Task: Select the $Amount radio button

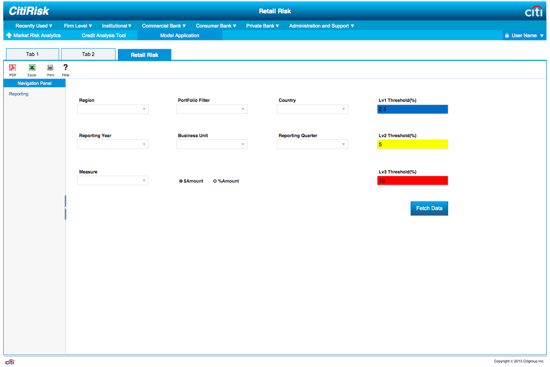Action: [x=181, y=181]
